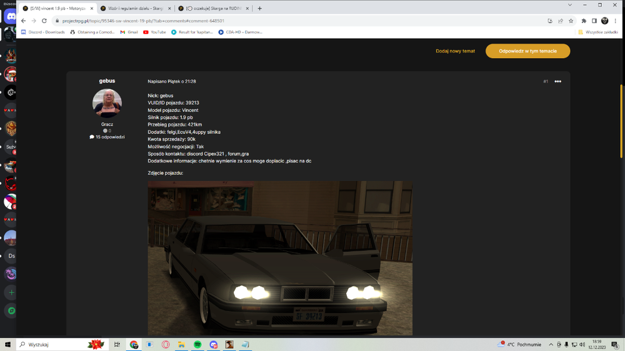The width and height of the screenshot is (625, 351).
Task: Open 'Wszystkie zakładki' bookmarks folder
Action: pyautogui.click(x=598, y=32)
